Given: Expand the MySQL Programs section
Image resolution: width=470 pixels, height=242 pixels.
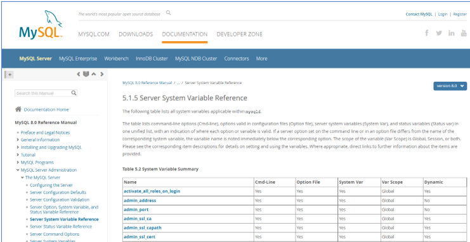Looking at the screenshot, I should tap(18, 162).
